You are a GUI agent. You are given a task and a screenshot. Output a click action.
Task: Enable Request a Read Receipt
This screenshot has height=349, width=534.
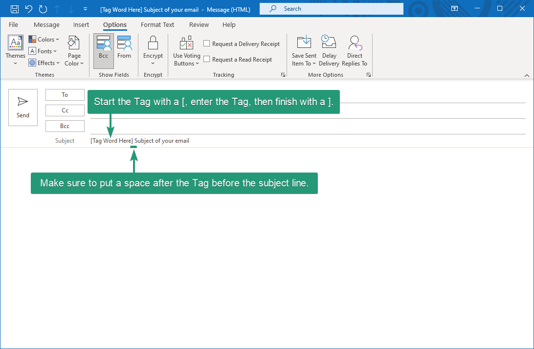click(x=207, y=59)
